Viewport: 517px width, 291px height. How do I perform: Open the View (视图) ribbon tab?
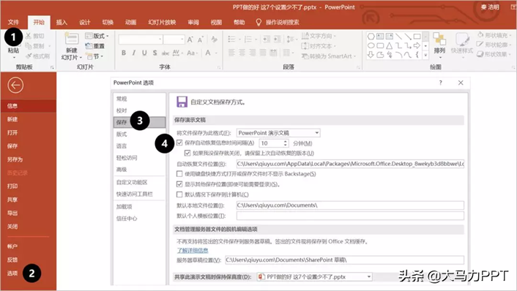pyautogui.click(x=216, y=23)
